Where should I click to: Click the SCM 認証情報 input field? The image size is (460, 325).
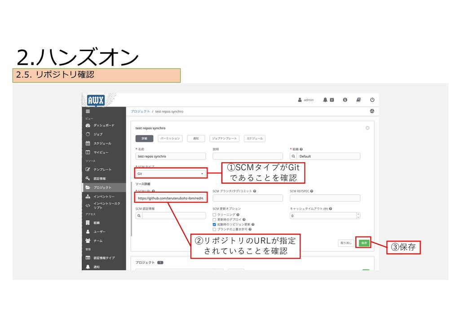pyautogui.click(x=174, y=215)
